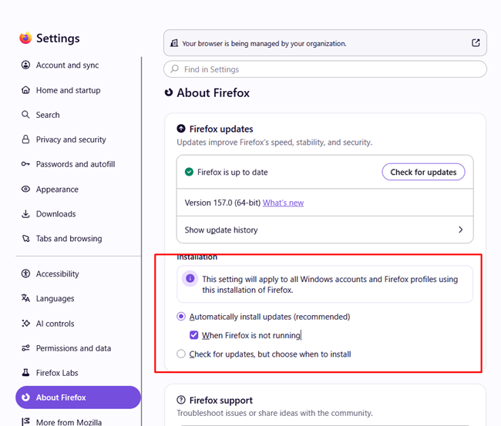Click the Account and sync person icon
Screen dimensions: 501x426
click(x=25, y=65)
